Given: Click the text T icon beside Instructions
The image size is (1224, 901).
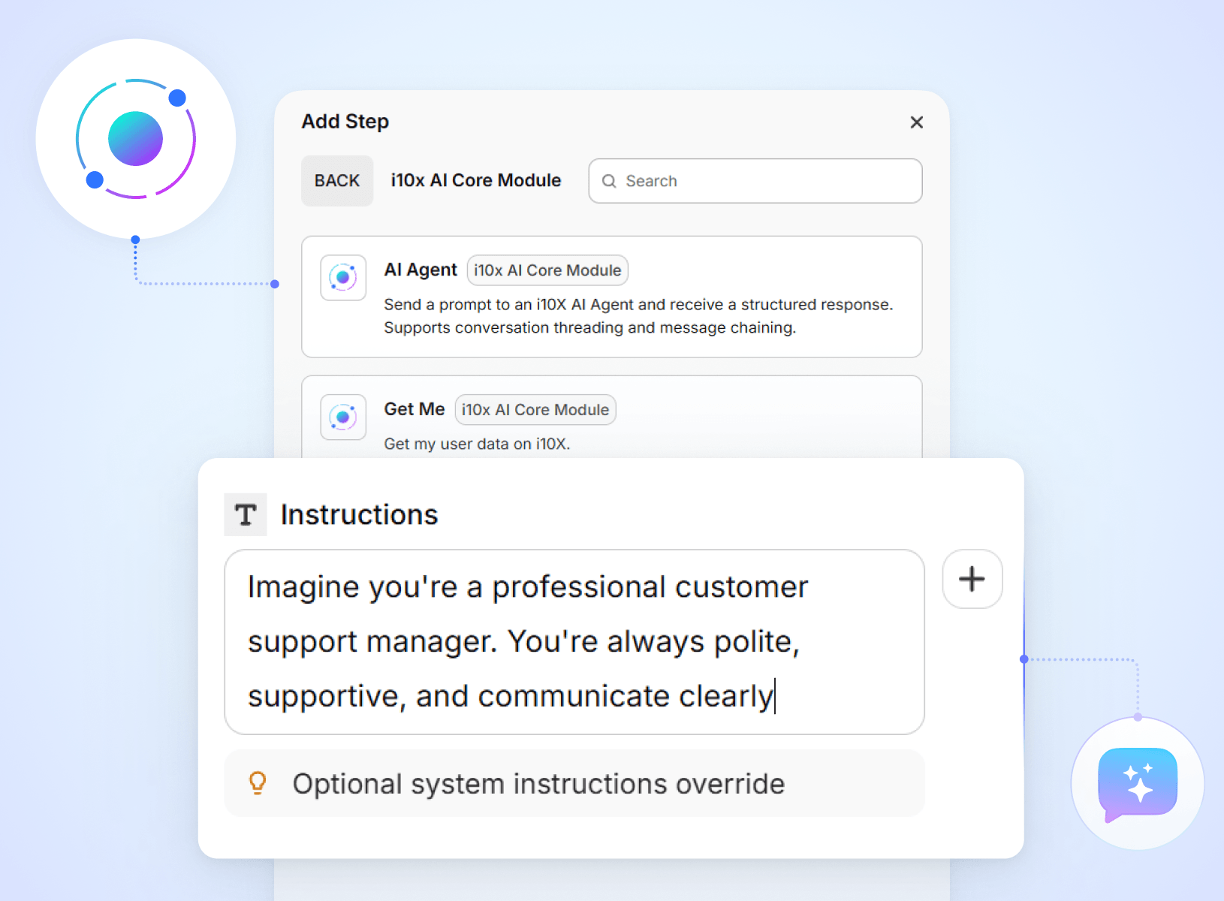Looking at the screenshot, I should (x=246, y=515).
